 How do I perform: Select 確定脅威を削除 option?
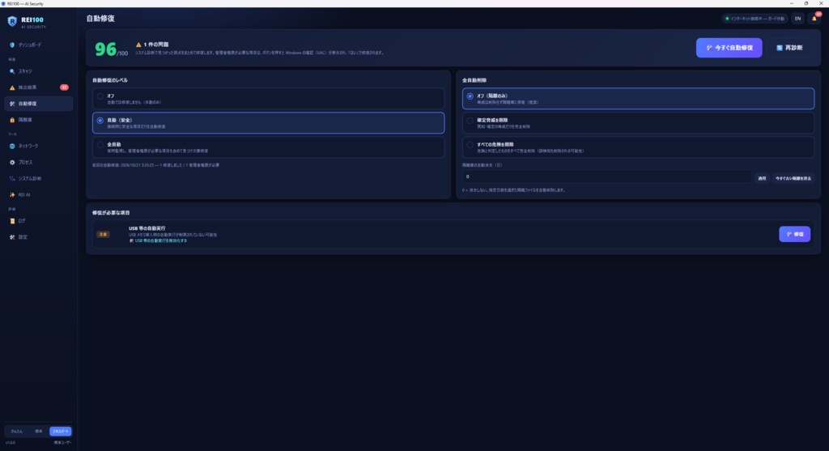[x=638, y=122]
